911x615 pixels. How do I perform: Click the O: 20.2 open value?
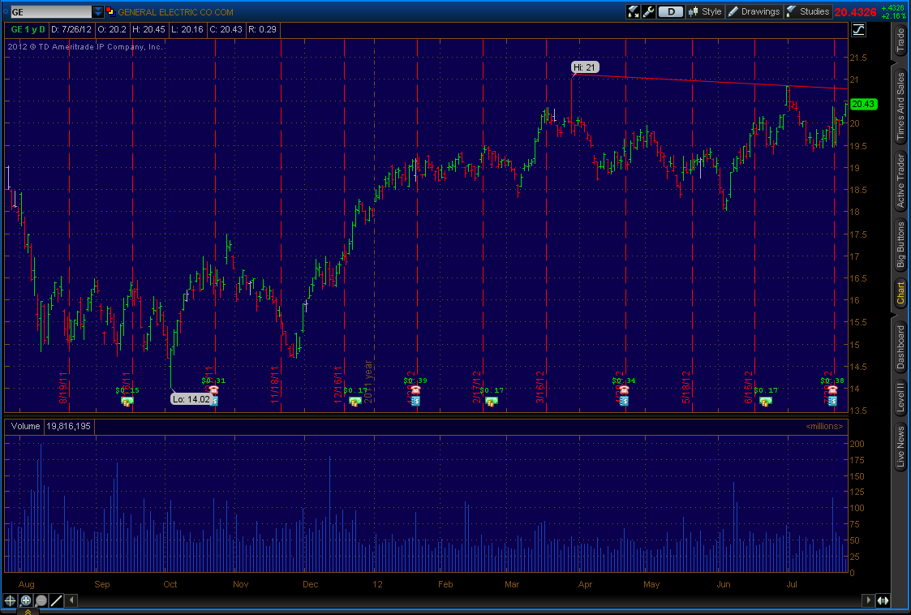click(112, 29)
